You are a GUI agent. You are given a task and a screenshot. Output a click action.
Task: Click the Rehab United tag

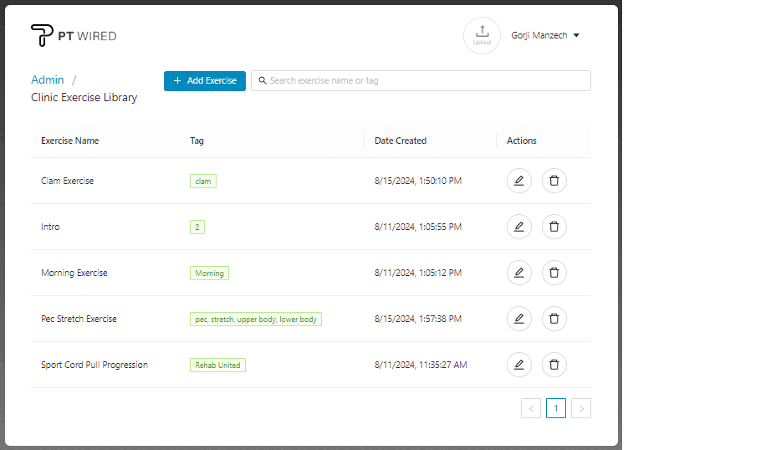tap(217, 366)
